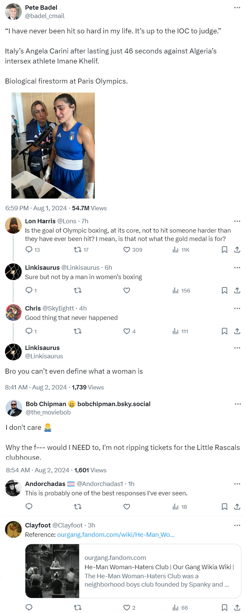Screen dimensions: 246x613
Task: Share Linkisaurus's 'Sure but not' reply
Action: 237,290
